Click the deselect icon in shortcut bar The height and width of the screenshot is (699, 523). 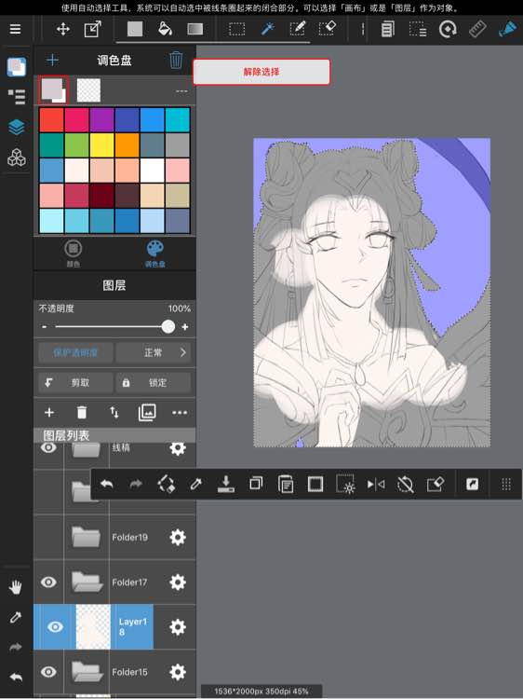[406, 484]
